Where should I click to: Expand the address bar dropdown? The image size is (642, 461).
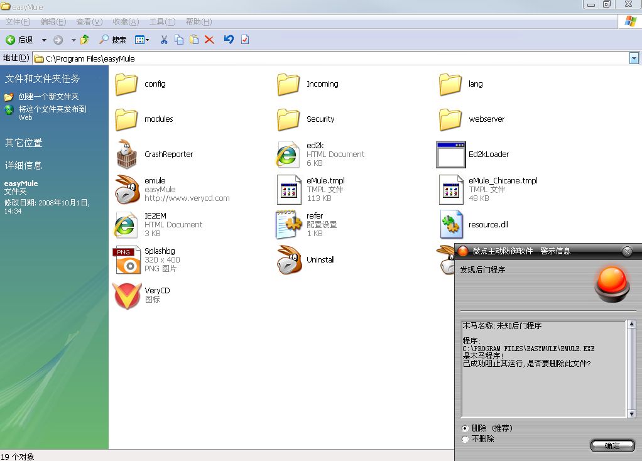tap(634, 58)
